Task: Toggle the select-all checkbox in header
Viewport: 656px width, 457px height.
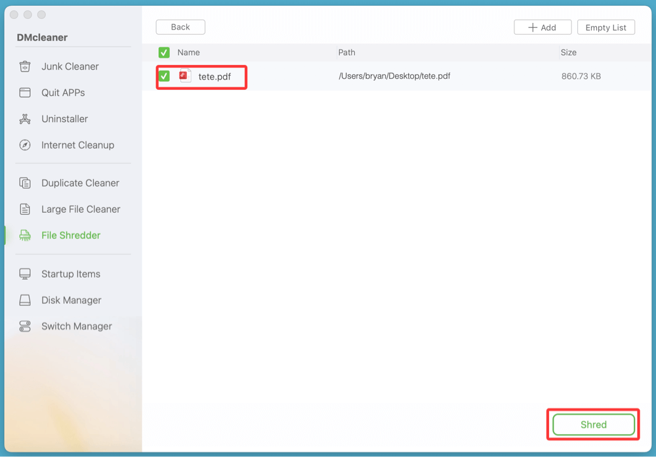Action: coord(164,53)
